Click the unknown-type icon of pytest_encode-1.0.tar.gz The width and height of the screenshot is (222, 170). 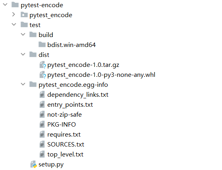click(42, 64)
